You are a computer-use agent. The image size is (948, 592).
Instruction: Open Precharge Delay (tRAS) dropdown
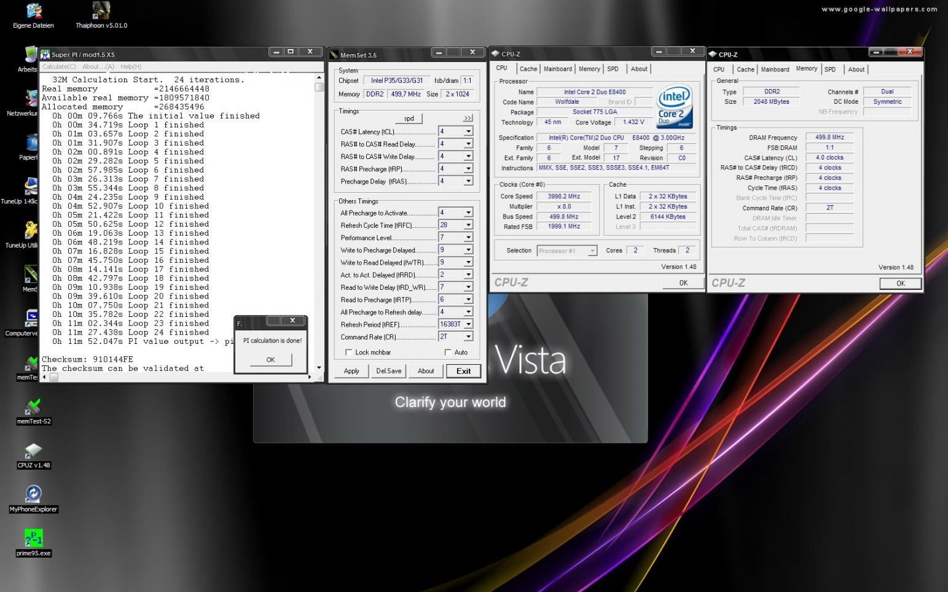[468, 181]
